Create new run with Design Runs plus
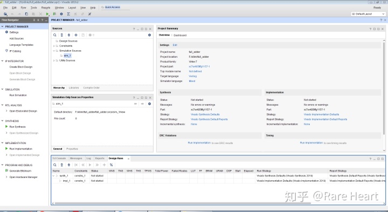 [104, 165]
